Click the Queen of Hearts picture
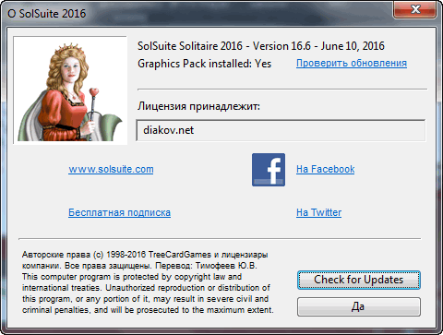The width and height of the screenshot is (443, 335). pos(70,90)
